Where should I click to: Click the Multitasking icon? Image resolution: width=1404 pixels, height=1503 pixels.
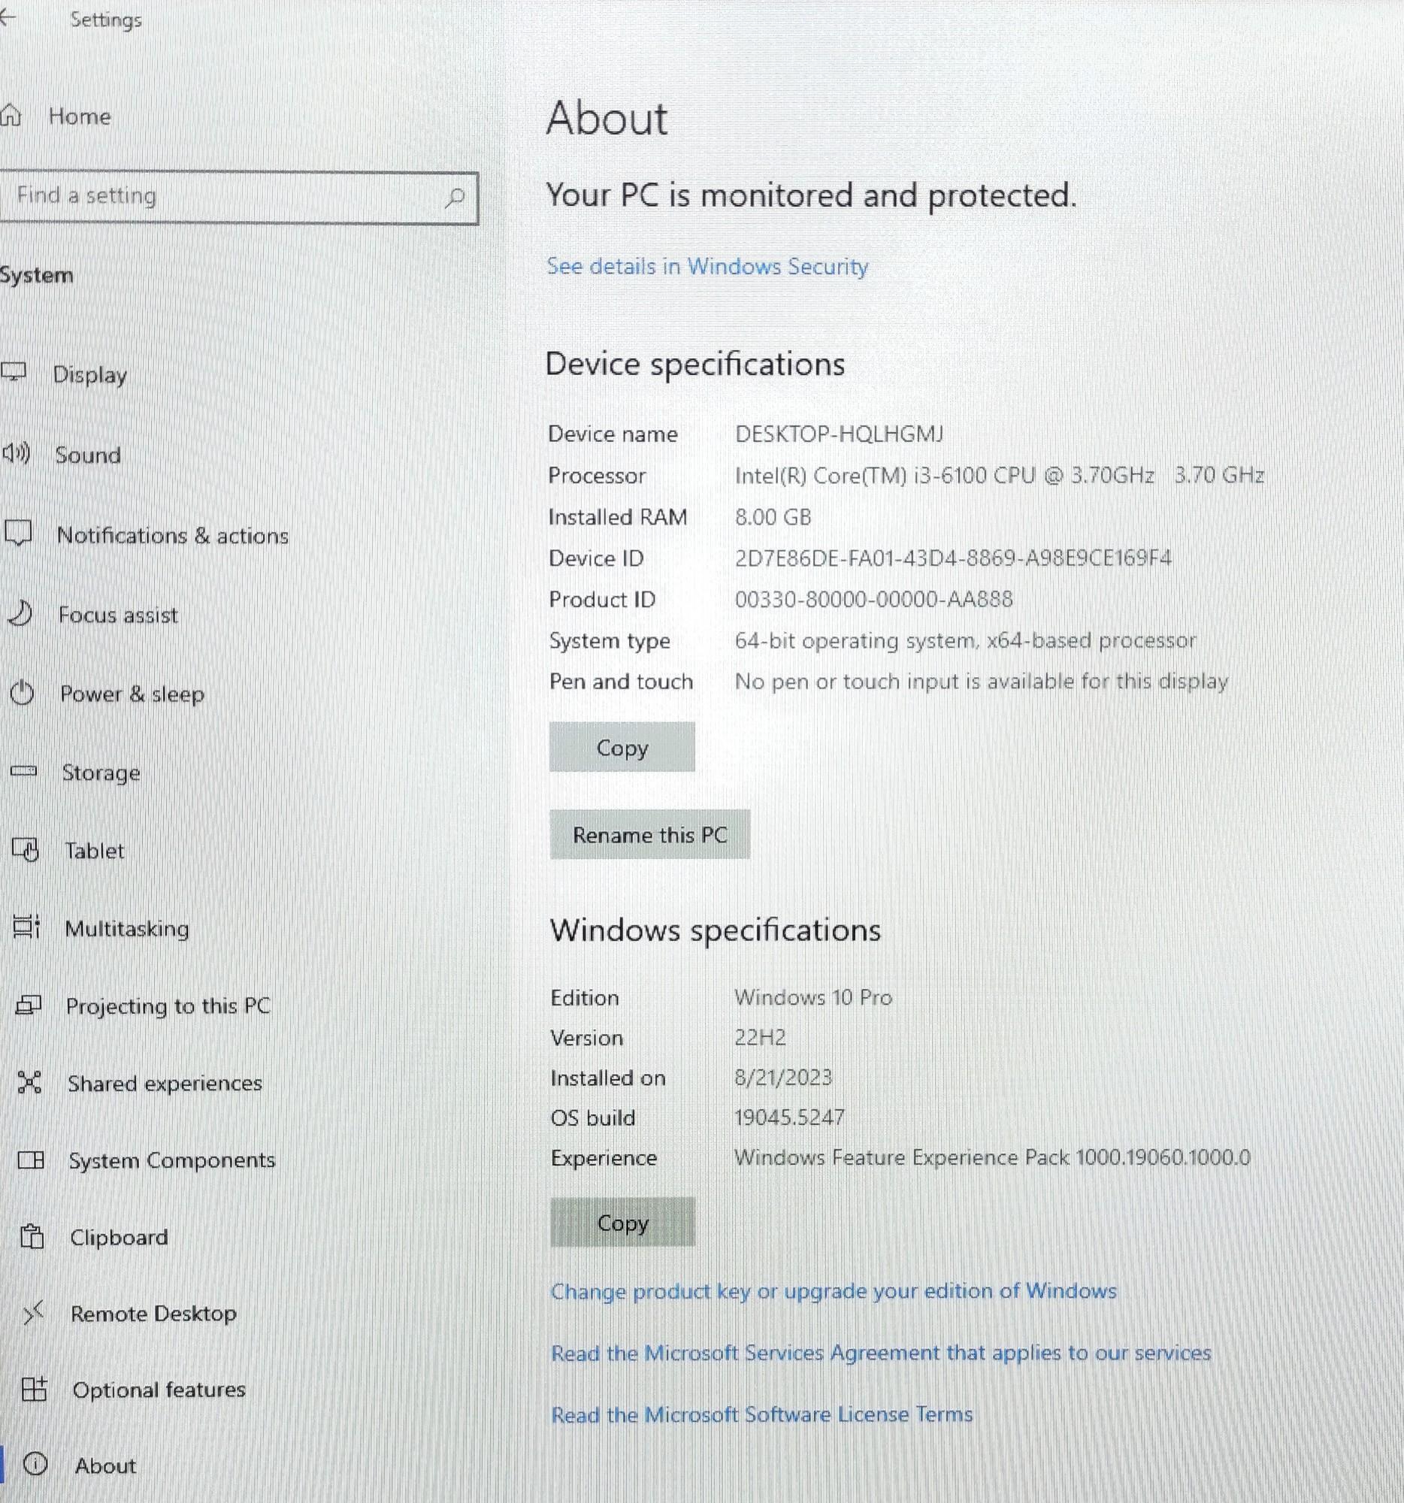coord(26,926)
